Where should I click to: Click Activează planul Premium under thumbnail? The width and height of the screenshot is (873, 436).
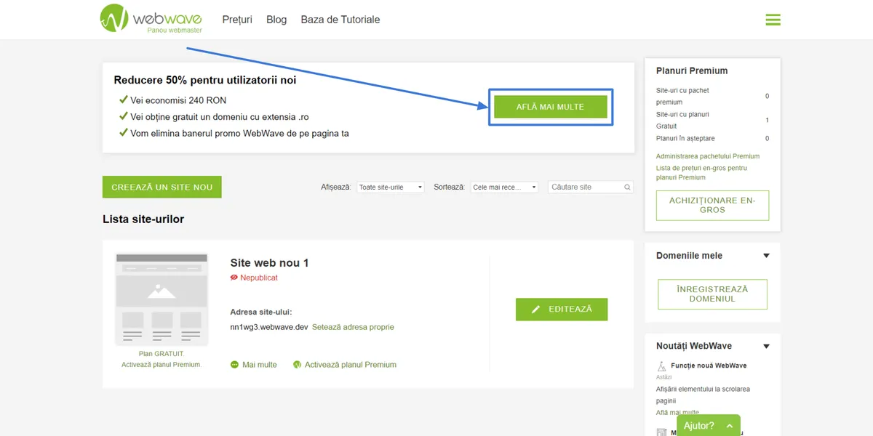(162, 365)
